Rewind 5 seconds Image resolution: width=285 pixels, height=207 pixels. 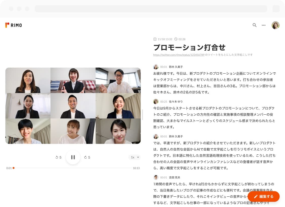pos(58,157)
